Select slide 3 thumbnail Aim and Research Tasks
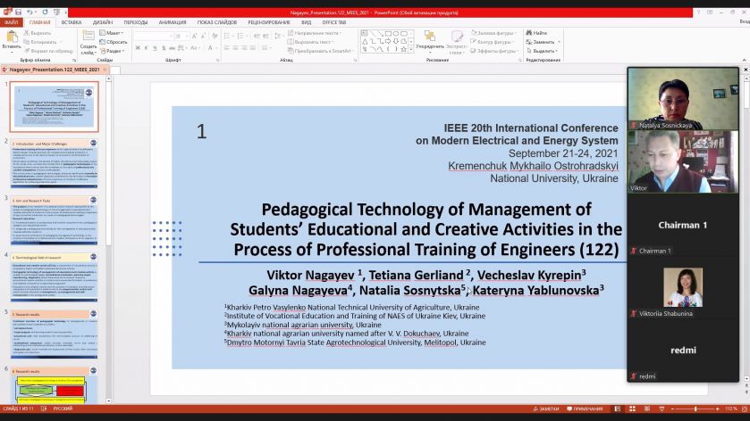The image size is (750, 421). 54,220
